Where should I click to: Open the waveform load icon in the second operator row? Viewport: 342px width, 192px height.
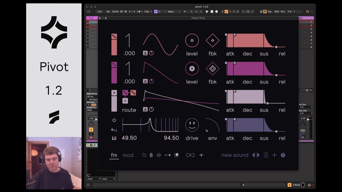tap(145, 81)
